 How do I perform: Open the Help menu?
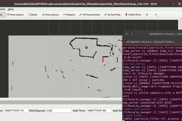[11, 9]
